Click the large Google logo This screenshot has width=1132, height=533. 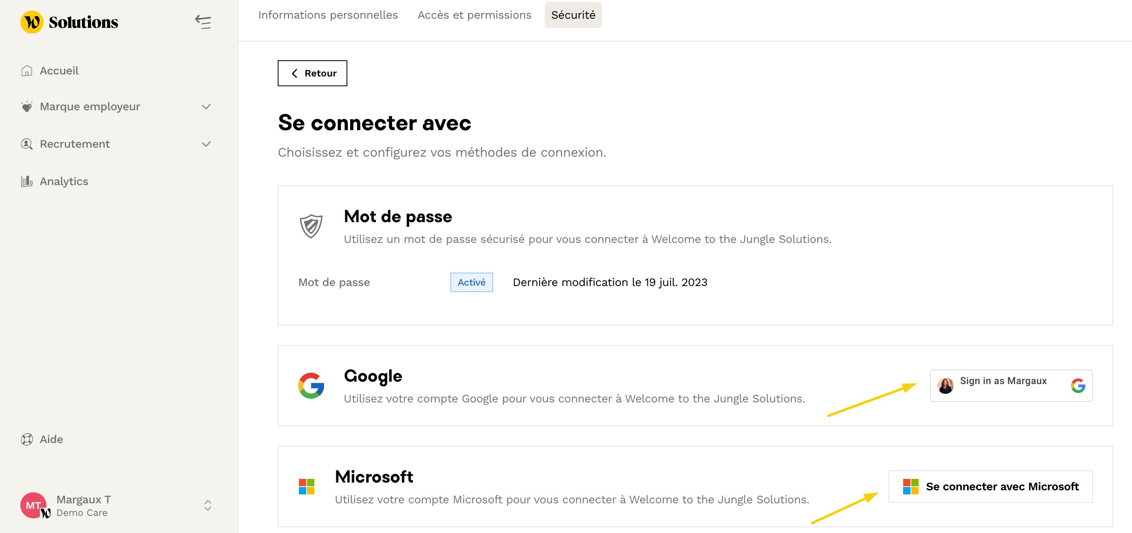tap(311, 385)
